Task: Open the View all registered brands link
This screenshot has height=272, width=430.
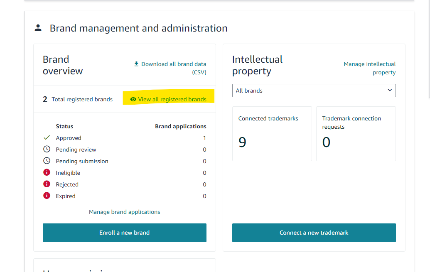Action: [172, 99]
